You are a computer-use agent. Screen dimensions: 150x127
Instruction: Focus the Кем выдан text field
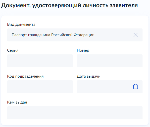75,113
